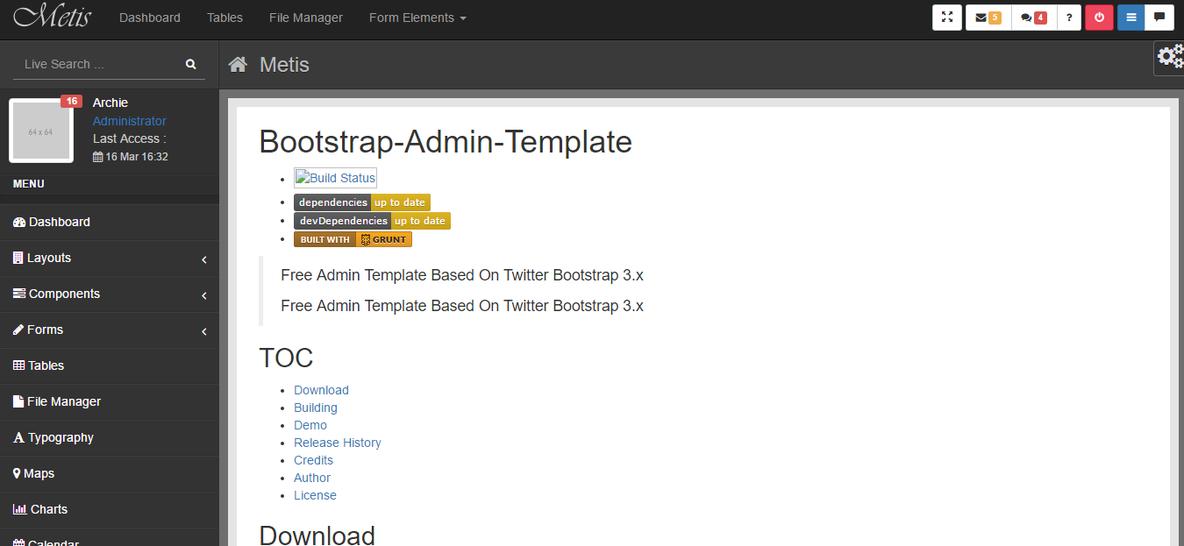Select File Manager in the sidebar menu
This screenshot has width=1184, height=546.
[110, 402]
